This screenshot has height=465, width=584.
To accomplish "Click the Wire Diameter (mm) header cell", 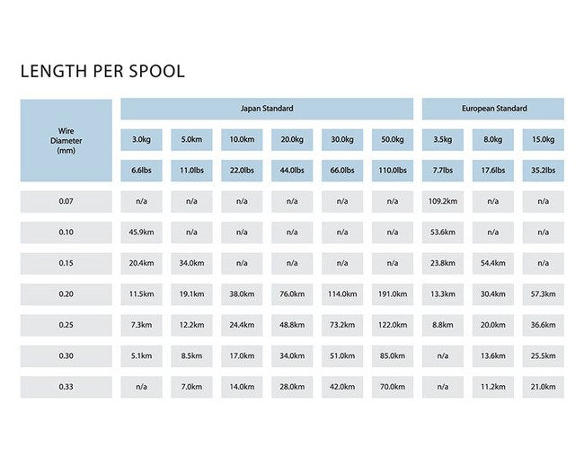I will (x=66, y=140).
